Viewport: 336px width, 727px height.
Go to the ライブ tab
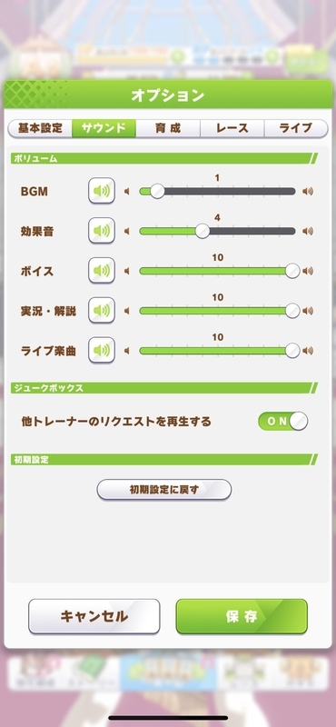pos(296,128)
